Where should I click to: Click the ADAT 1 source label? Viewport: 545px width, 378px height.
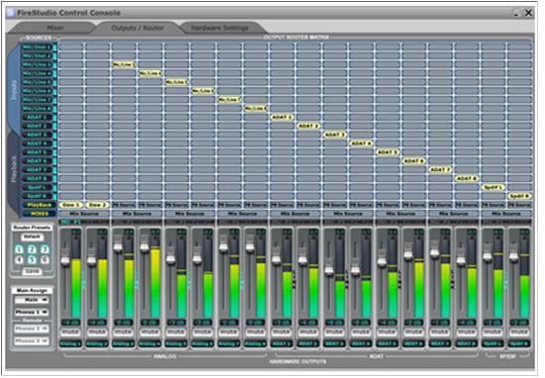pyautogui.click(x=37, y=118)
